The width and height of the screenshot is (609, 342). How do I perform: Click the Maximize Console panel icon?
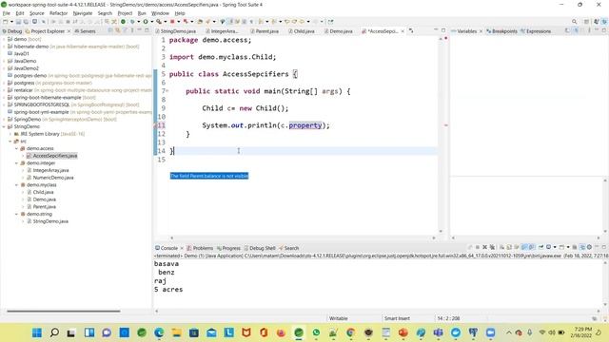tap(604, 247)
